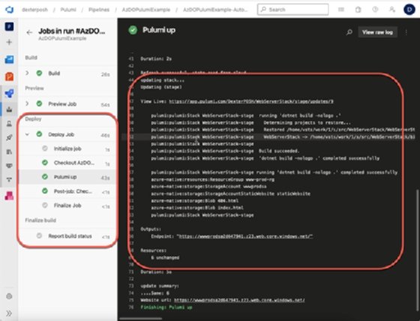This screenshot has width=420, height=321.
Task: Open Pipelines rocket icon in sidebar
Action: click(9, 93)
